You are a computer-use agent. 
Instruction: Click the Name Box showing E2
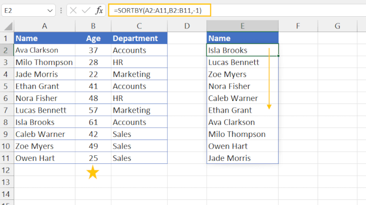pos(28,11)
